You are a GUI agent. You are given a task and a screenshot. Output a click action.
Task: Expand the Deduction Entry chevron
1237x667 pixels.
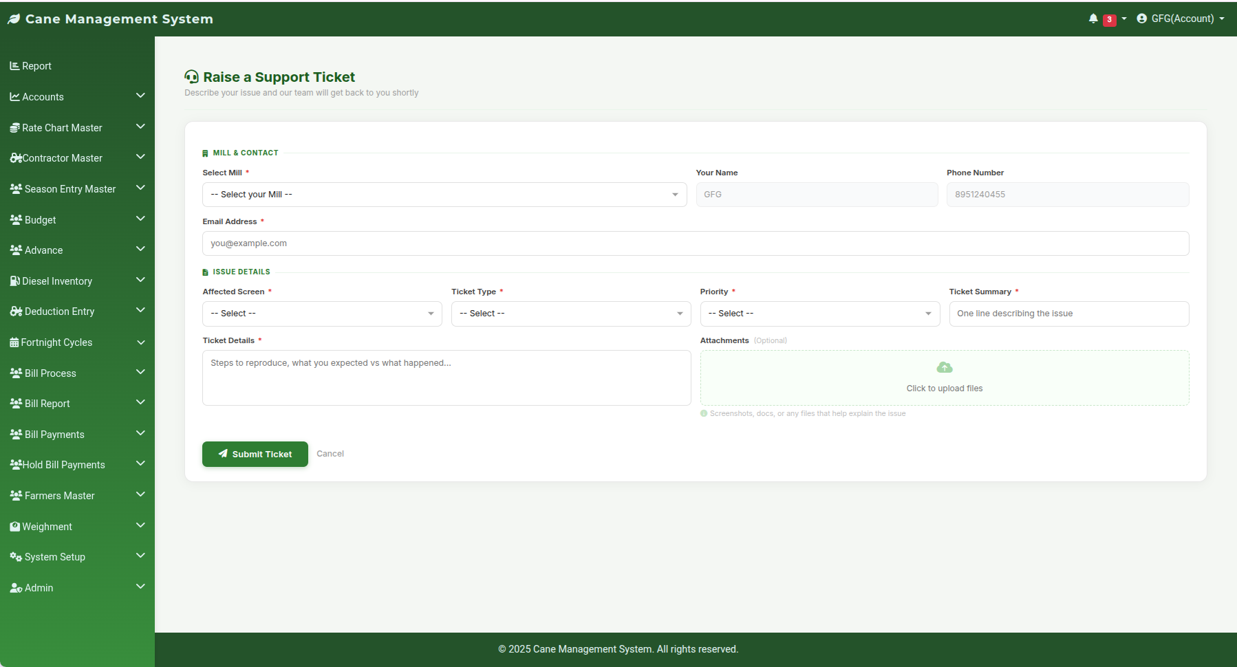coord(140,310)
